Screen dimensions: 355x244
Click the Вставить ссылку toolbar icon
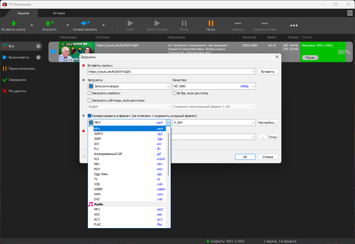coord(13,23)
